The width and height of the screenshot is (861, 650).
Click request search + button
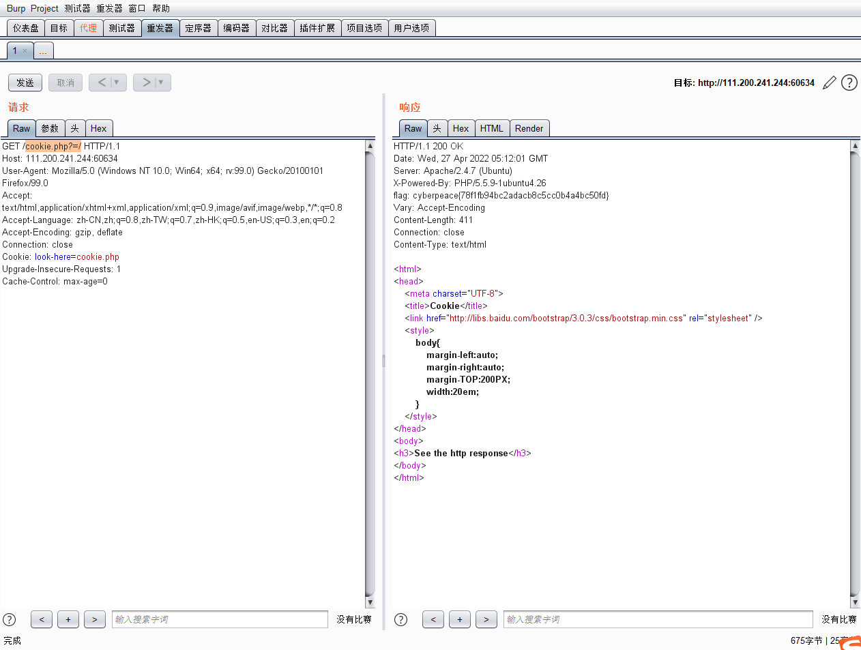pos(68,619)
